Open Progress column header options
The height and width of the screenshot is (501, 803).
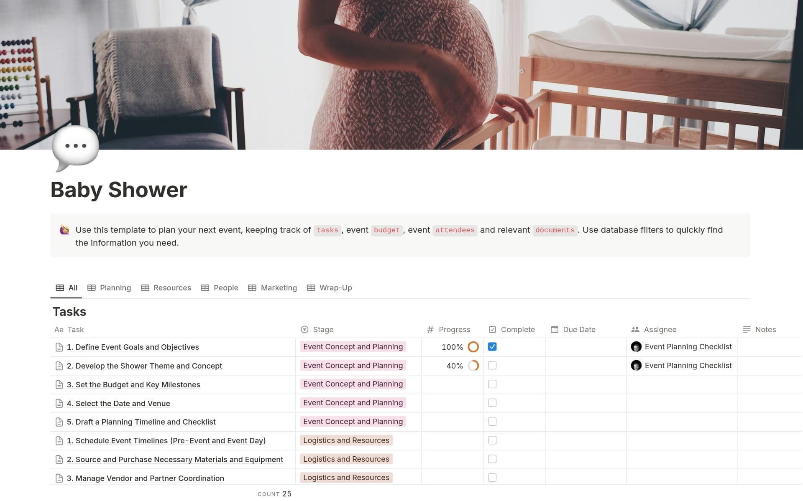tap(454, 330)
